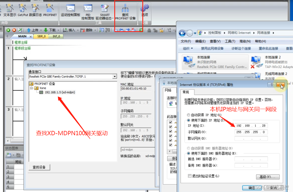Click the green RUN button
This screenshot has width=293, height=192.
pos(8,30)
